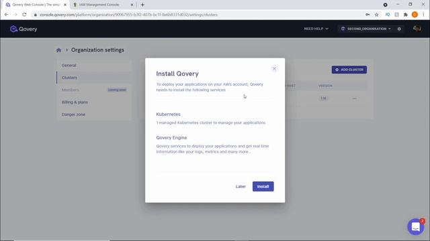Click the Add Cluster button
430x241 pixels.
click(x=349, y=70)
